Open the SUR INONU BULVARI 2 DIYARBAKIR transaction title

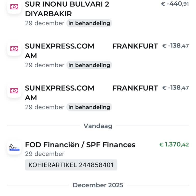pos(67,9)
